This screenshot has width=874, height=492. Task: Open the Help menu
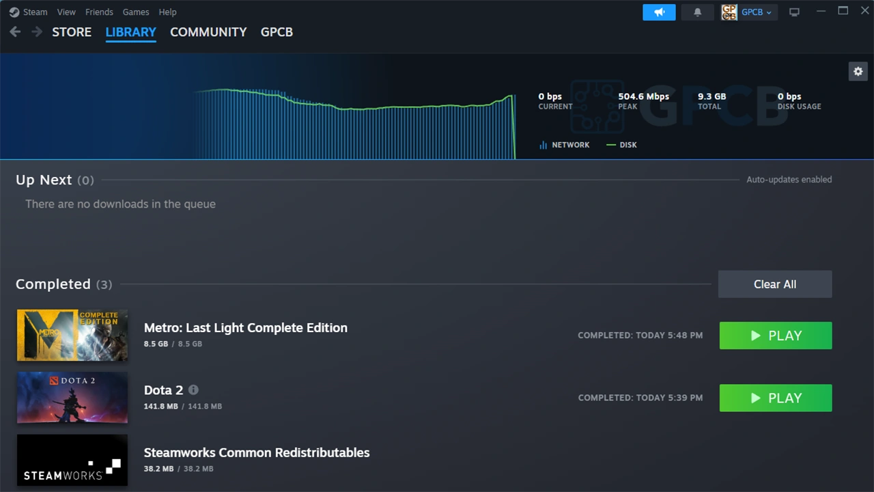[x=167, y=12]
